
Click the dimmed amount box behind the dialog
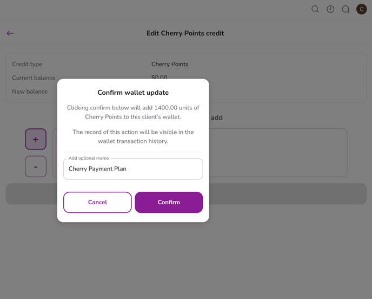click(278, 153)
